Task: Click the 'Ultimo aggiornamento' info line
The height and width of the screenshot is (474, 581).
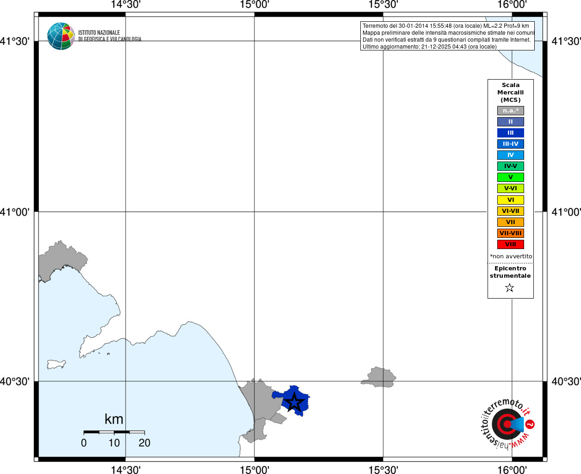Action: point(429,47)
